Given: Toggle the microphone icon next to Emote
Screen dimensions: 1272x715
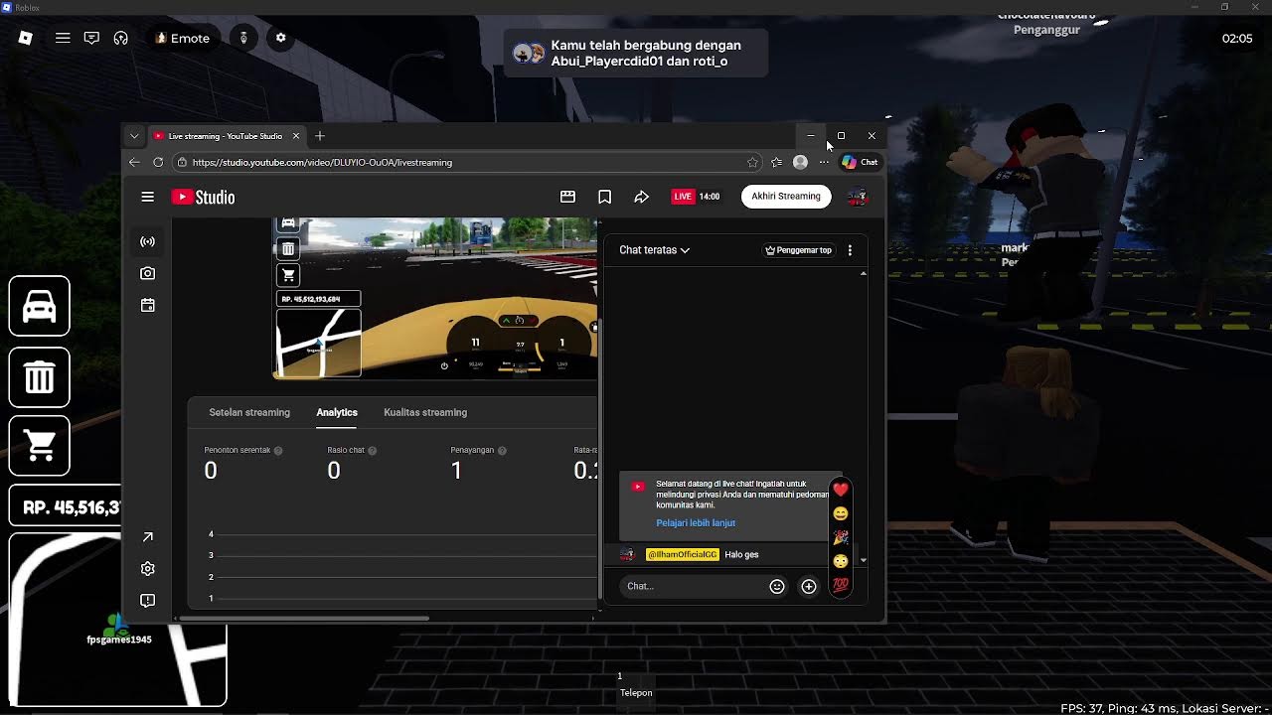Looking at the screenshot, I should pos(243,38).
